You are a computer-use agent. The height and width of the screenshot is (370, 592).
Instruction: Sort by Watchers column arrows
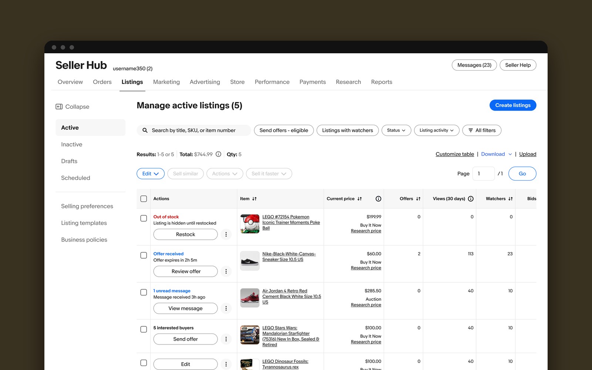pos(510,199)
